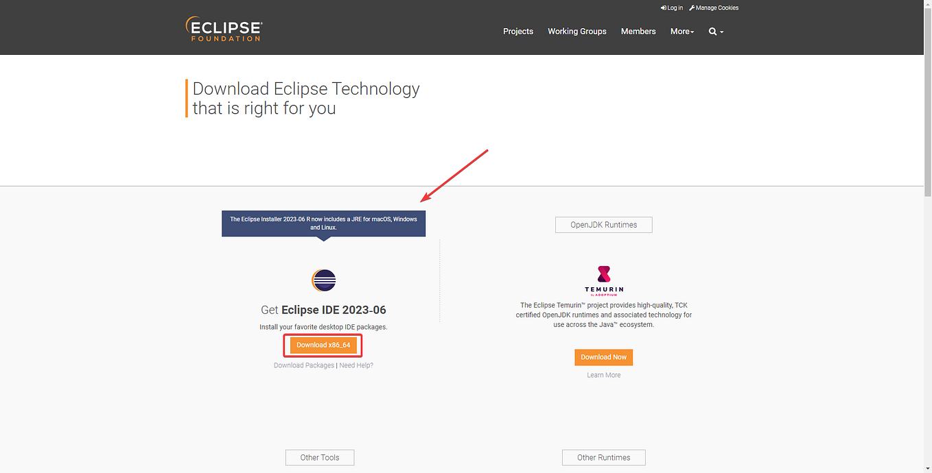This screenshot has width=932, height=473.
Task: Open the OpenJDK Runtimes selector
Action: coord(603,224)
